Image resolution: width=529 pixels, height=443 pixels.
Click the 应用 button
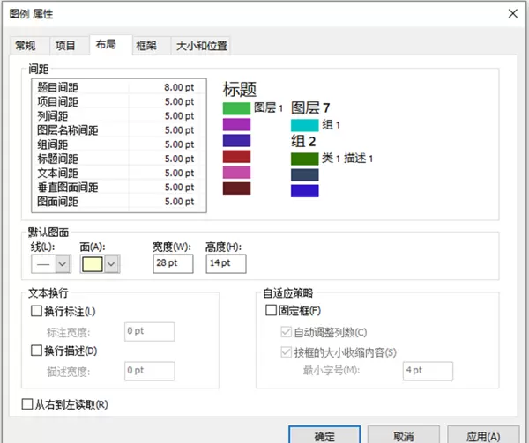(485, 436)
